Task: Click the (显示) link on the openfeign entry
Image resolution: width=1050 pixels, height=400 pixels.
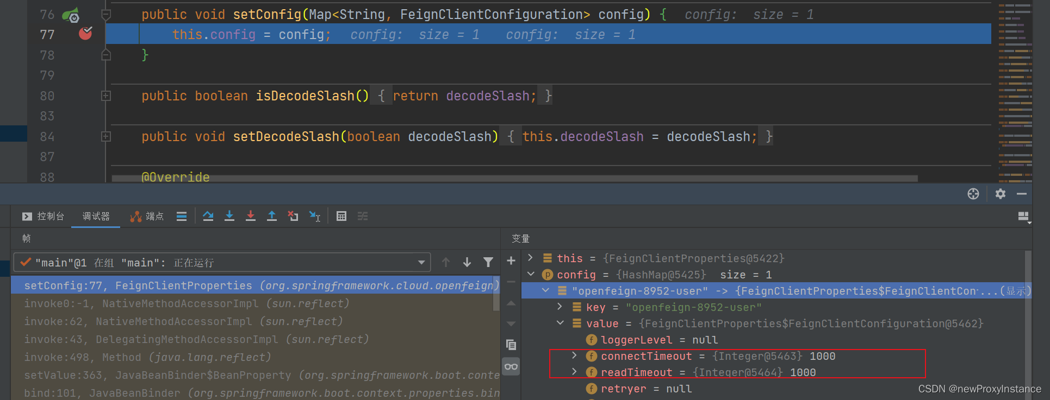Action: coord(1015,291)
